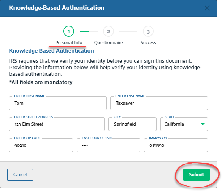Focus the Enter Zip Code field
This screenshot has width=222, height=192.
(41, 145)
